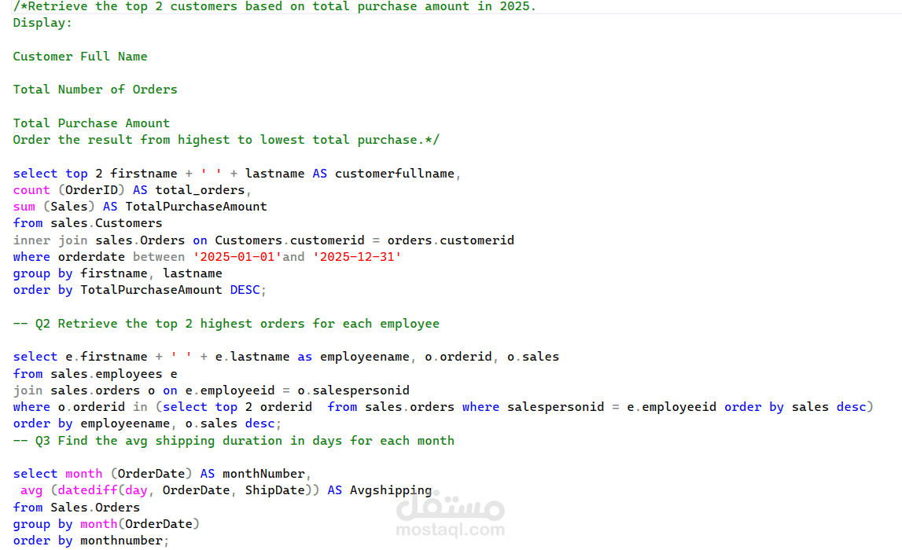Click 'TotalPurchaseAmount' in the sum line

pyautogui.click(x=196, y=207)
